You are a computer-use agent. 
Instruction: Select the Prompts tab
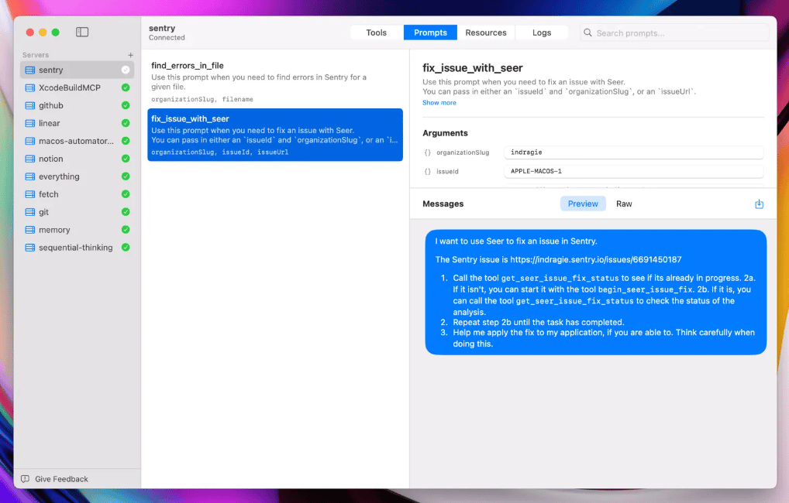tap(430, 33)
